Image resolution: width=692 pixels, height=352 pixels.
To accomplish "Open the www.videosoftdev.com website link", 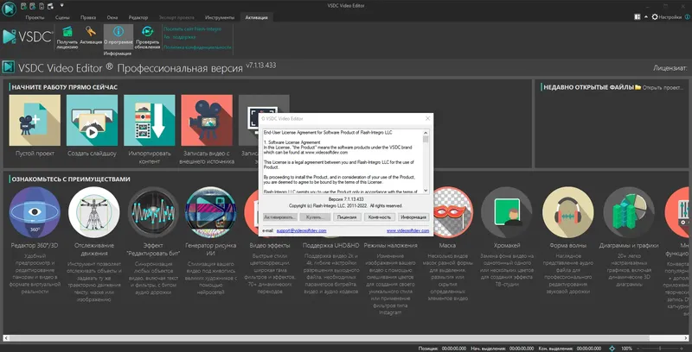I will 407,230.
